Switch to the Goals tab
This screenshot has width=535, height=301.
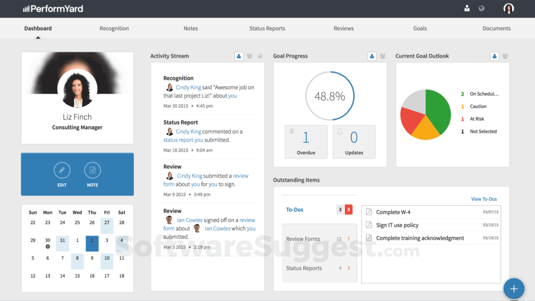[420, 28]
